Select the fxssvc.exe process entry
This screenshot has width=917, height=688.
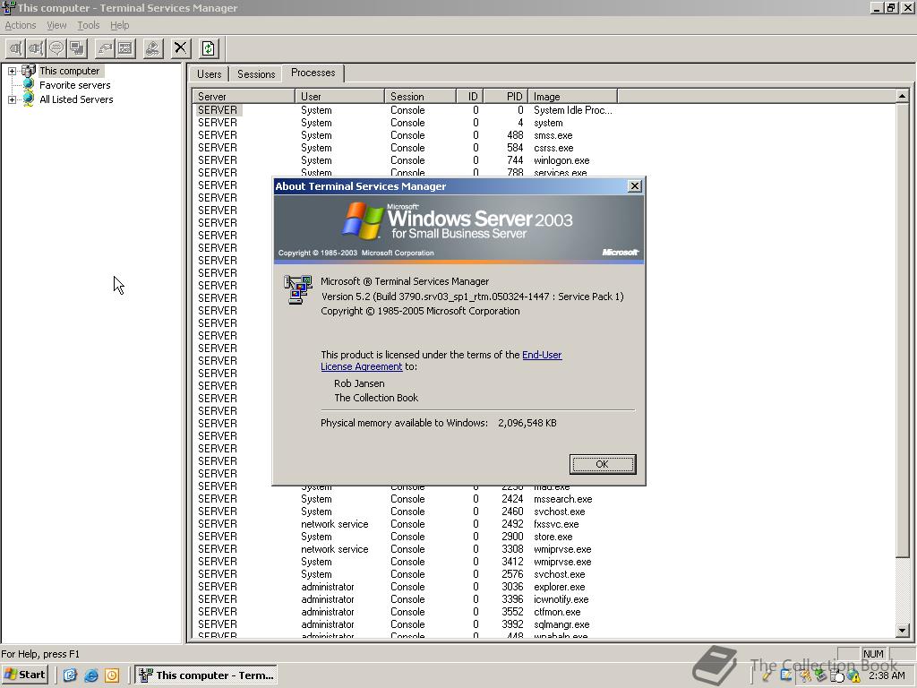(405, 524)
